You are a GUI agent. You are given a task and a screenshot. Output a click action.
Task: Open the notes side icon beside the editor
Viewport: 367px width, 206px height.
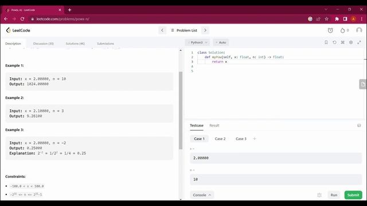click(x=363, y=84)
